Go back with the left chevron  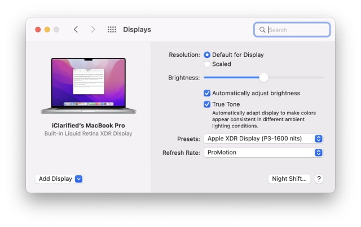[x=76, y=29]
